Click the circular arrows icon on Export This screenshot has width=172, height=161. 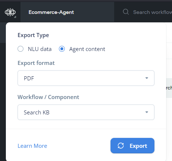pos(121,146)
